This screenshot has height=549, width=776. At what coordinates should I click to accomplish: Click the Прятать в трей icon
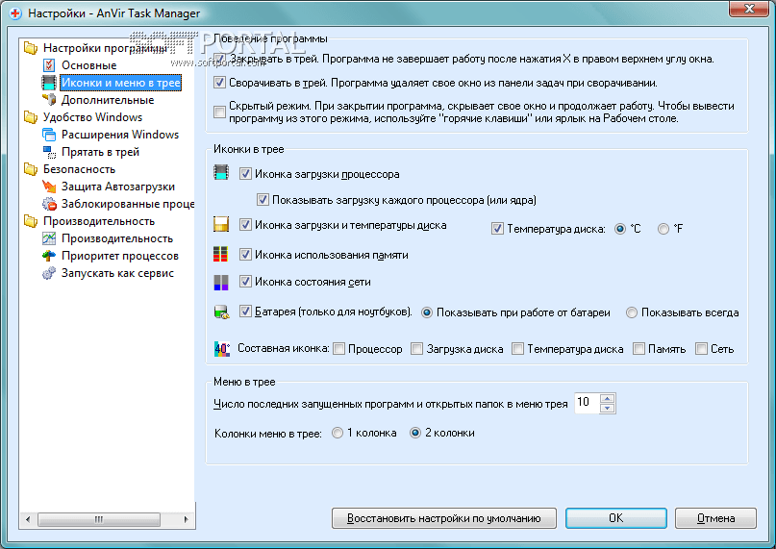pyautogui.click(x=49, y=152)
